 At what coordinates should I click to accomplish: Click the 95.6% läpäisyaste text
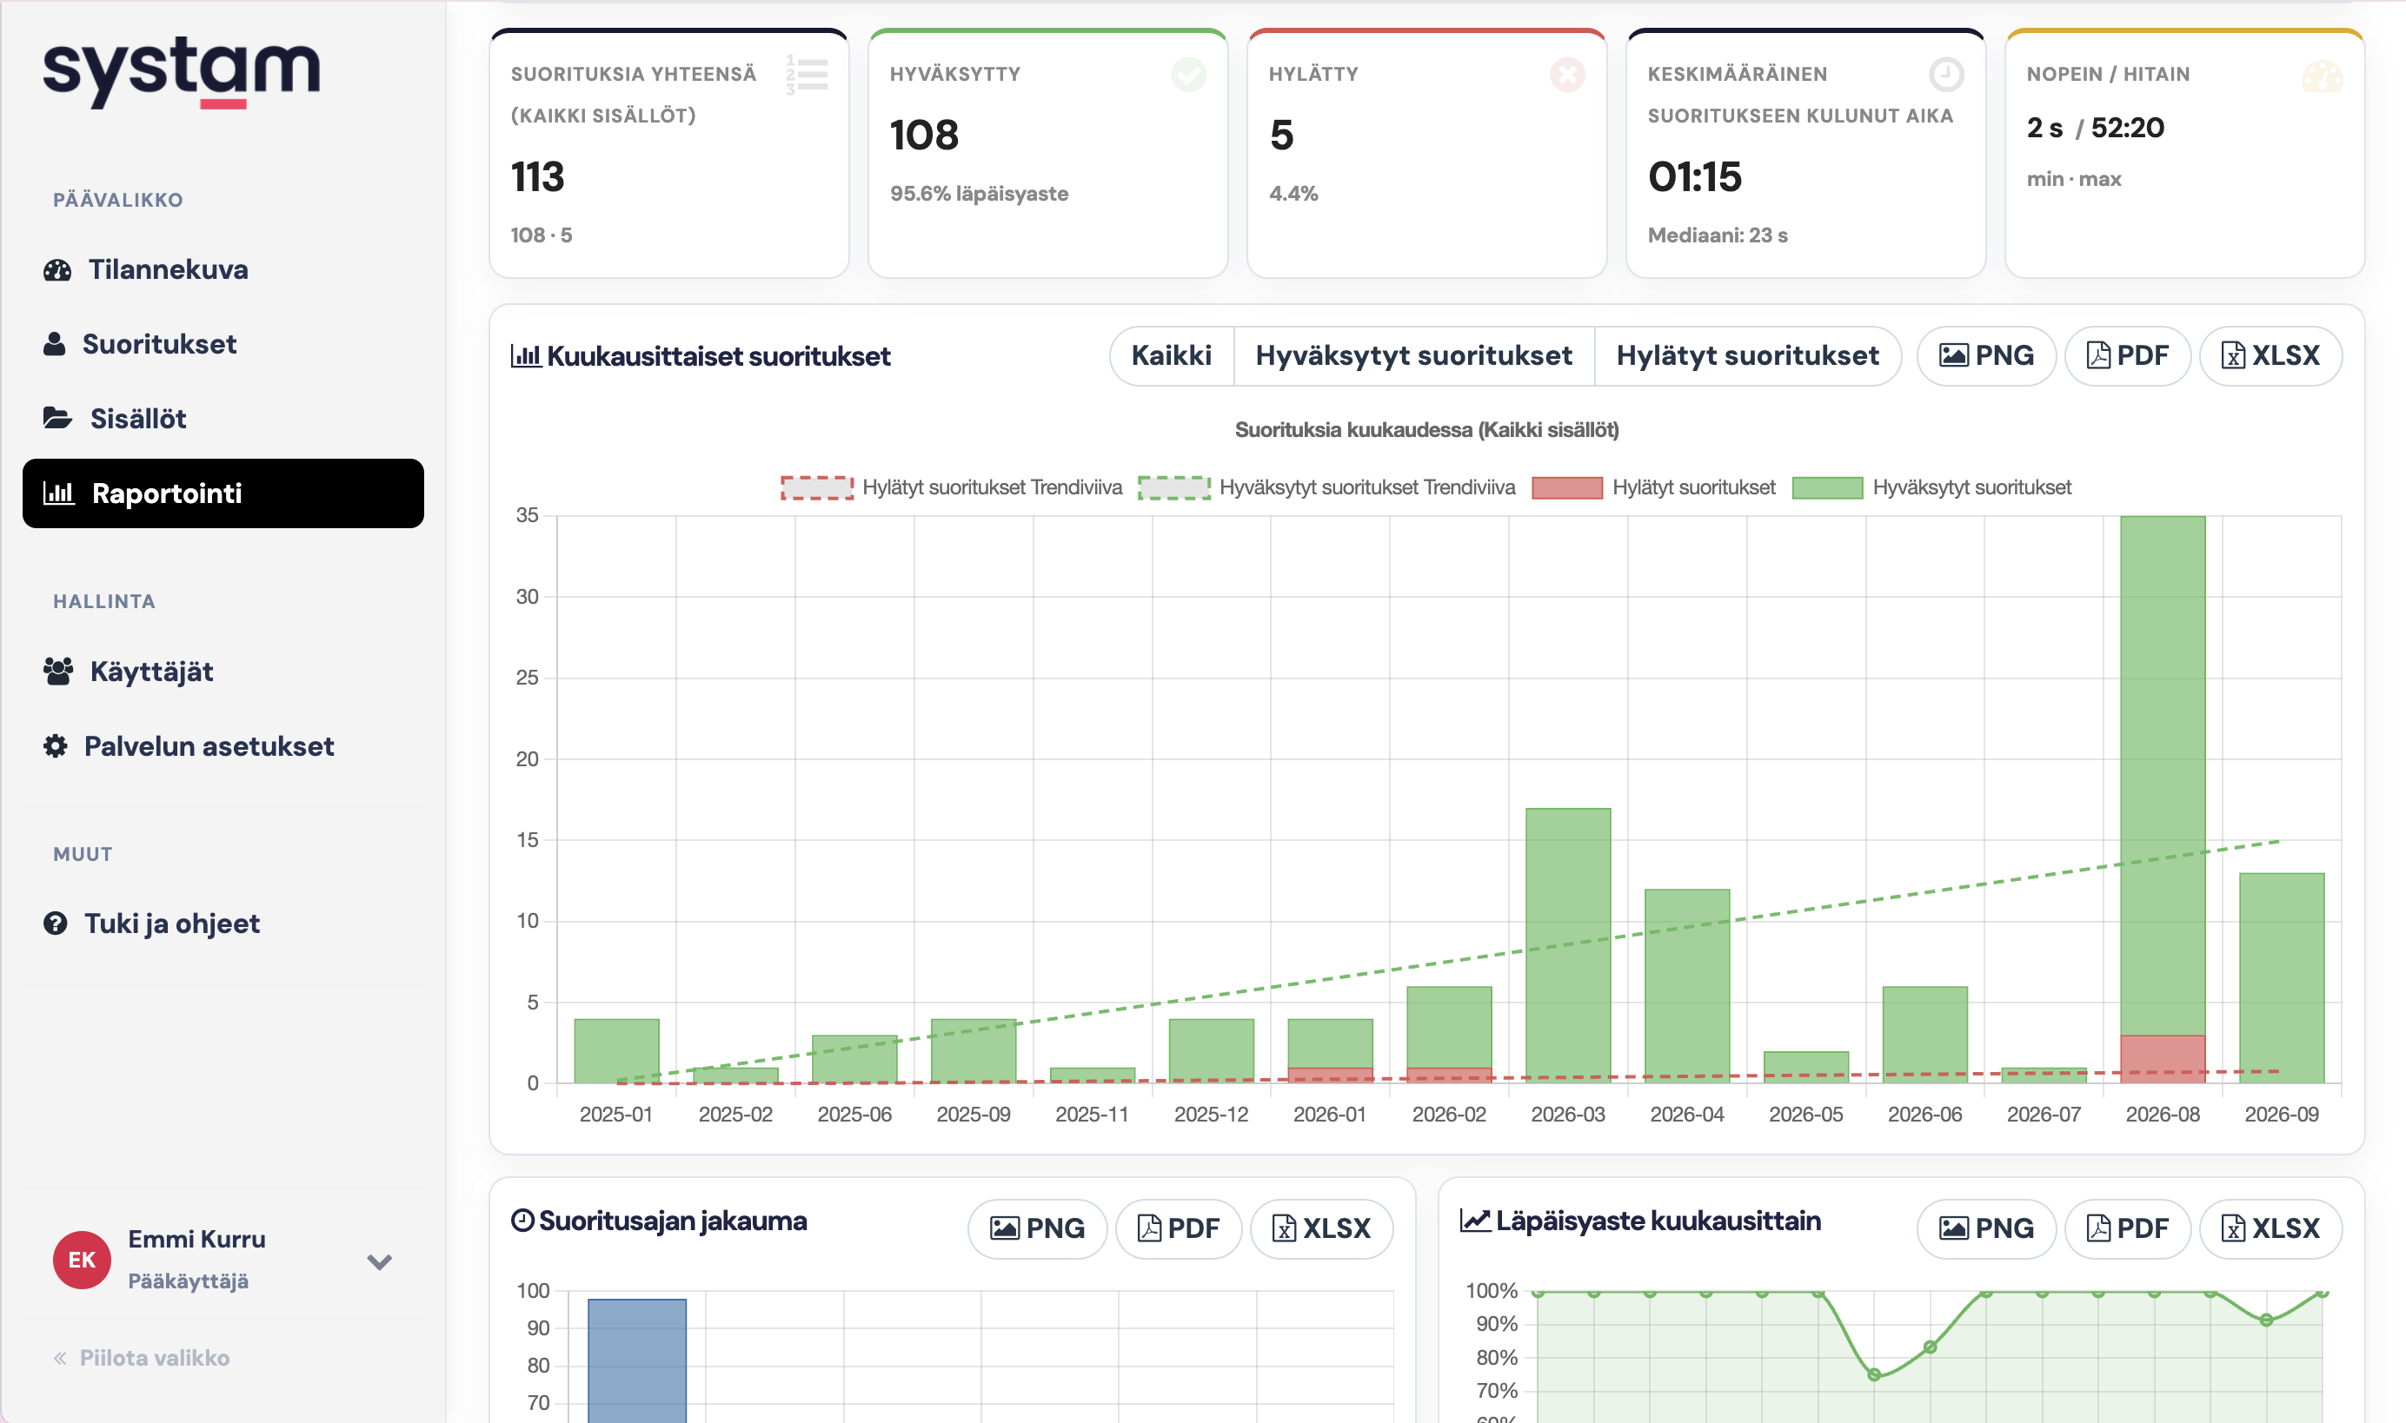[x=979, y=193]
